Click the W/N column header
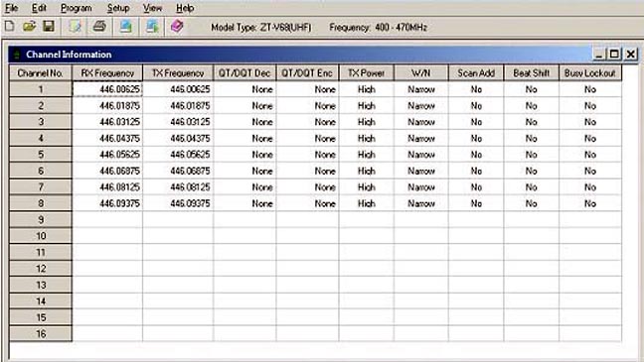 [421, 73]
